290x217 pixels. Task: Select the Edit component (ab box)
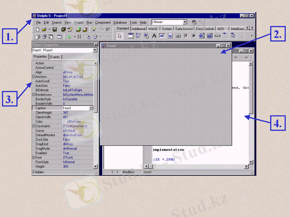point(162,36)
